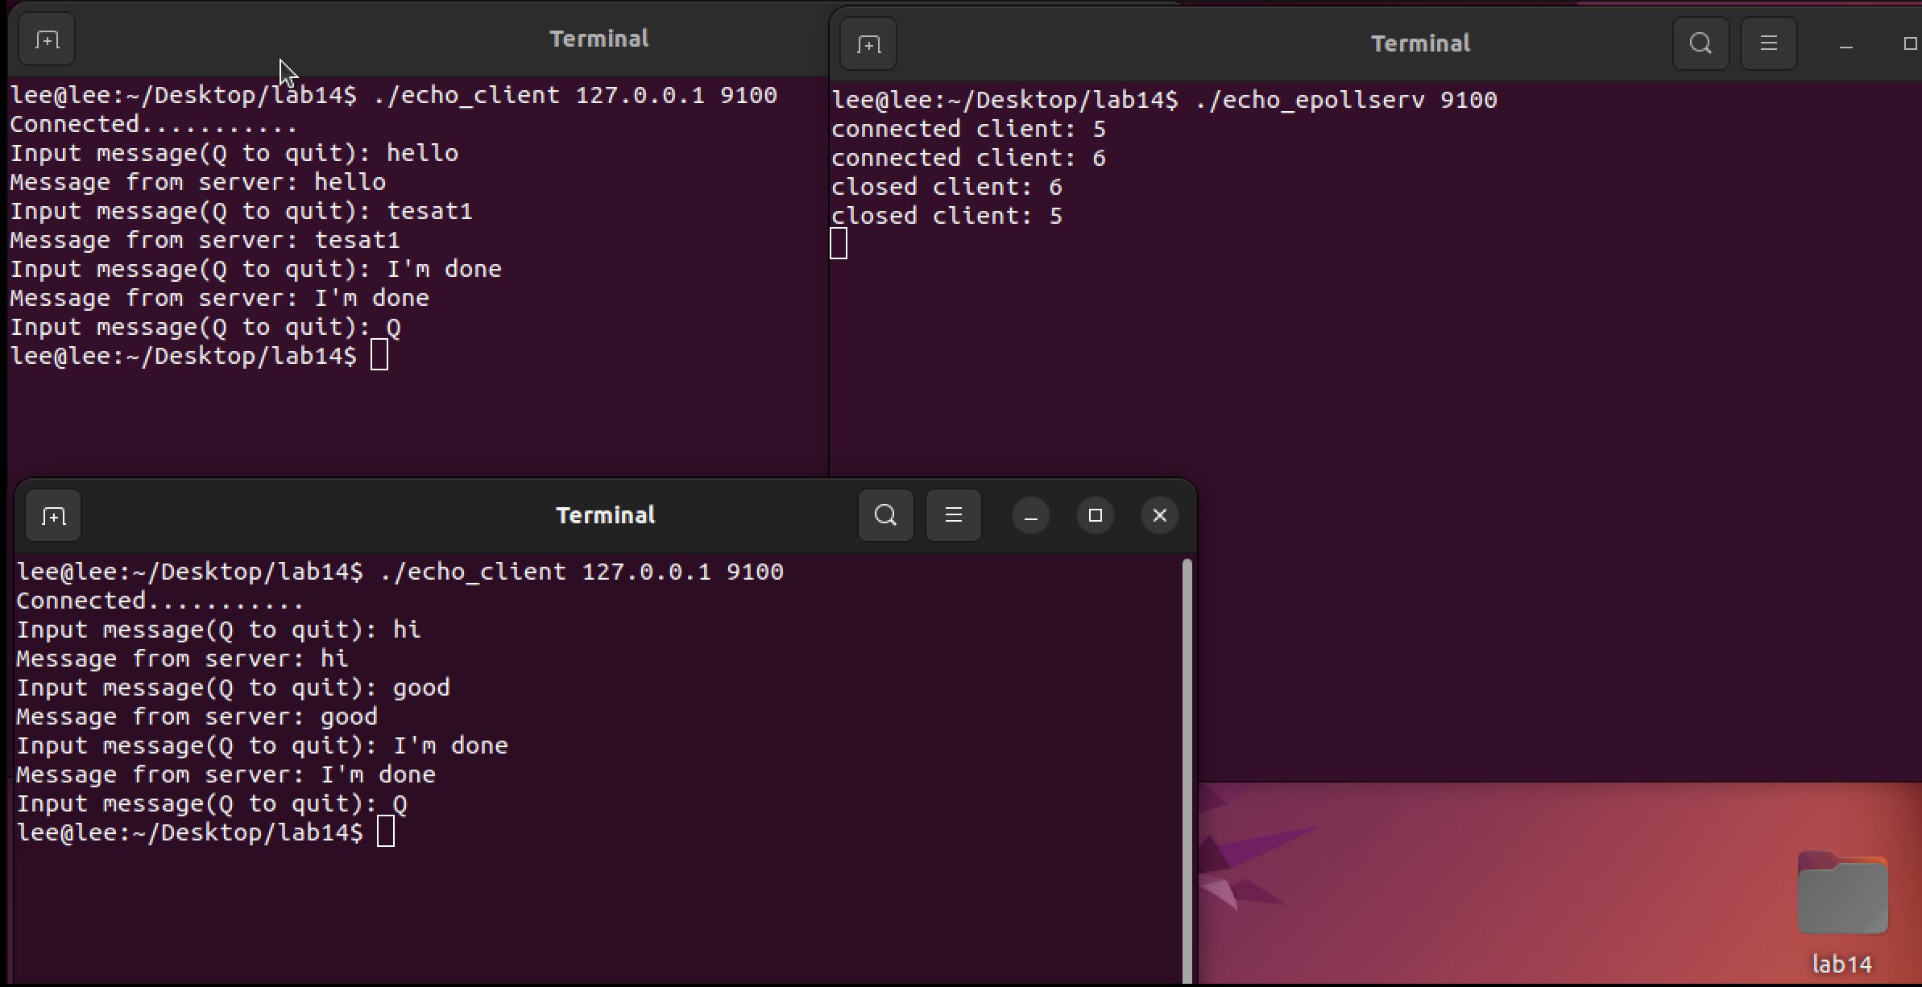This screenshot has height=987, width=1922.
Task: Minimize the bottom client terminal window
Action: point(1030,515)
